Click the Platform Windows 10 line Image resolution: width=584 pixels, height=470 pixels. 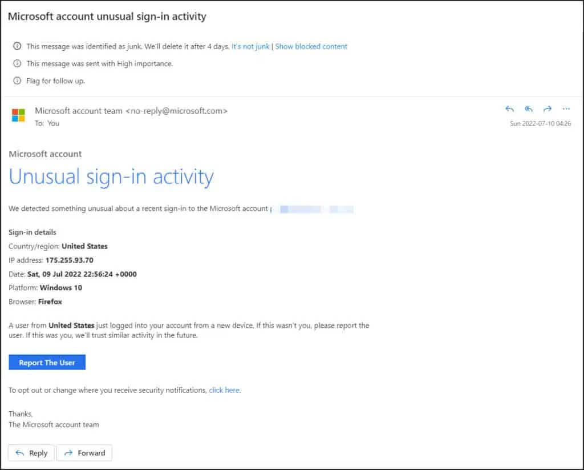coord(46,288)
